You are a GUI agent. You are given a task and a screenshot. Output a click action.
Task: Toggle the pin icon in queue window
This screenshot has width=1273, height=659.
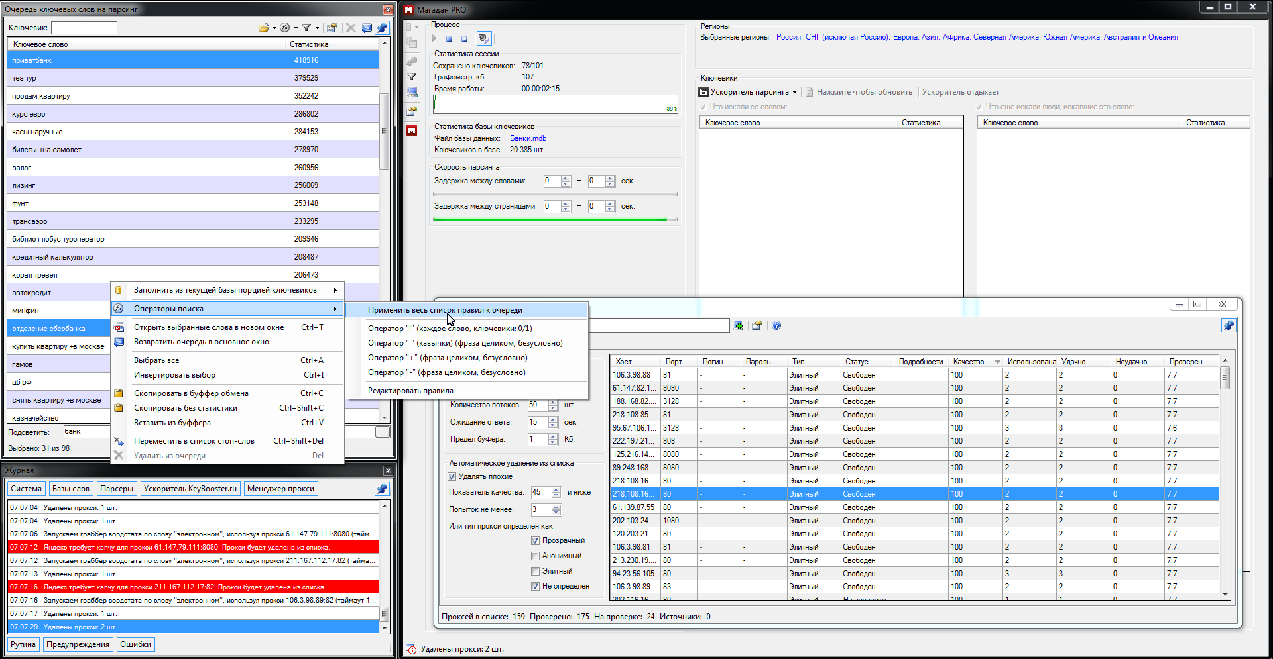(x=383, y=28)
